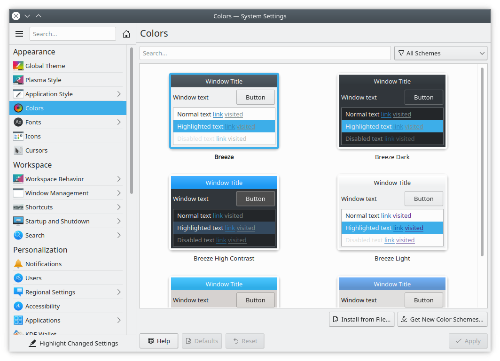Image resolution: width=500 pixels, height=361 pixels.
Task: Click Get New Color Schemes button
Action: click(x=442, y=319)
